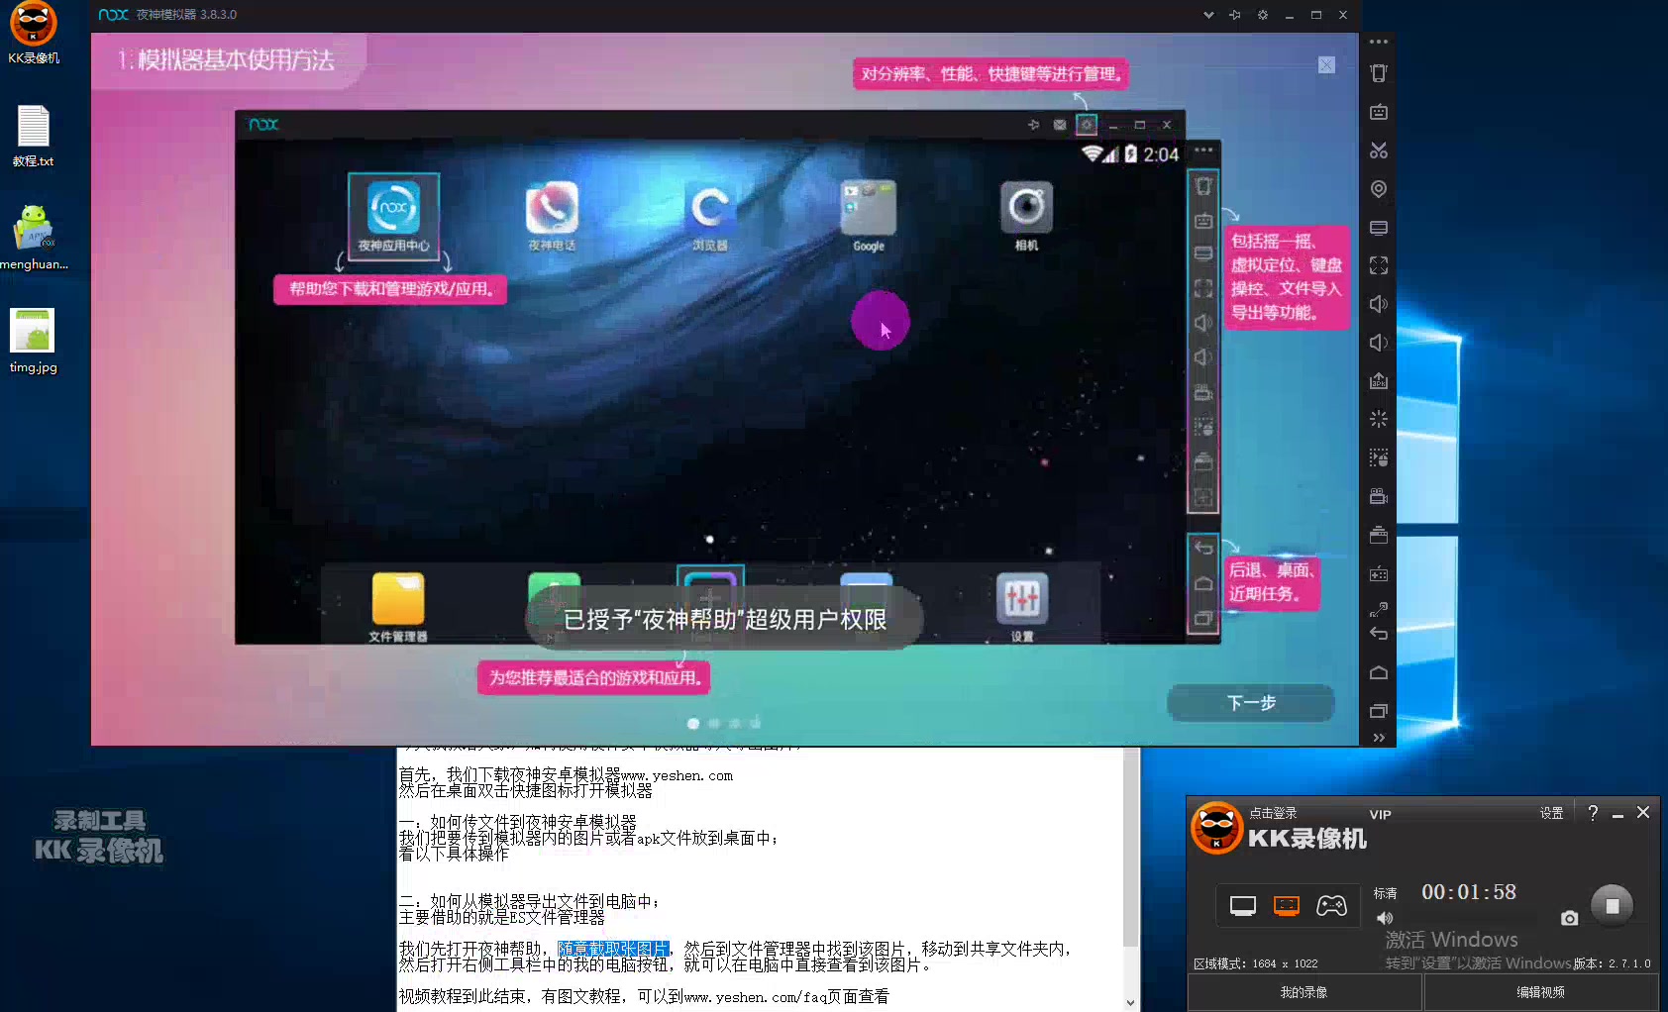Open the VIP link in KK recorder

click(x=1380, y=814)
